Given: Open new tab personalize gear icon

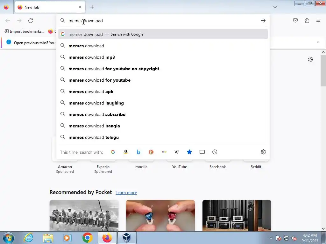Looking at the screenshot, I should [311, 59].
